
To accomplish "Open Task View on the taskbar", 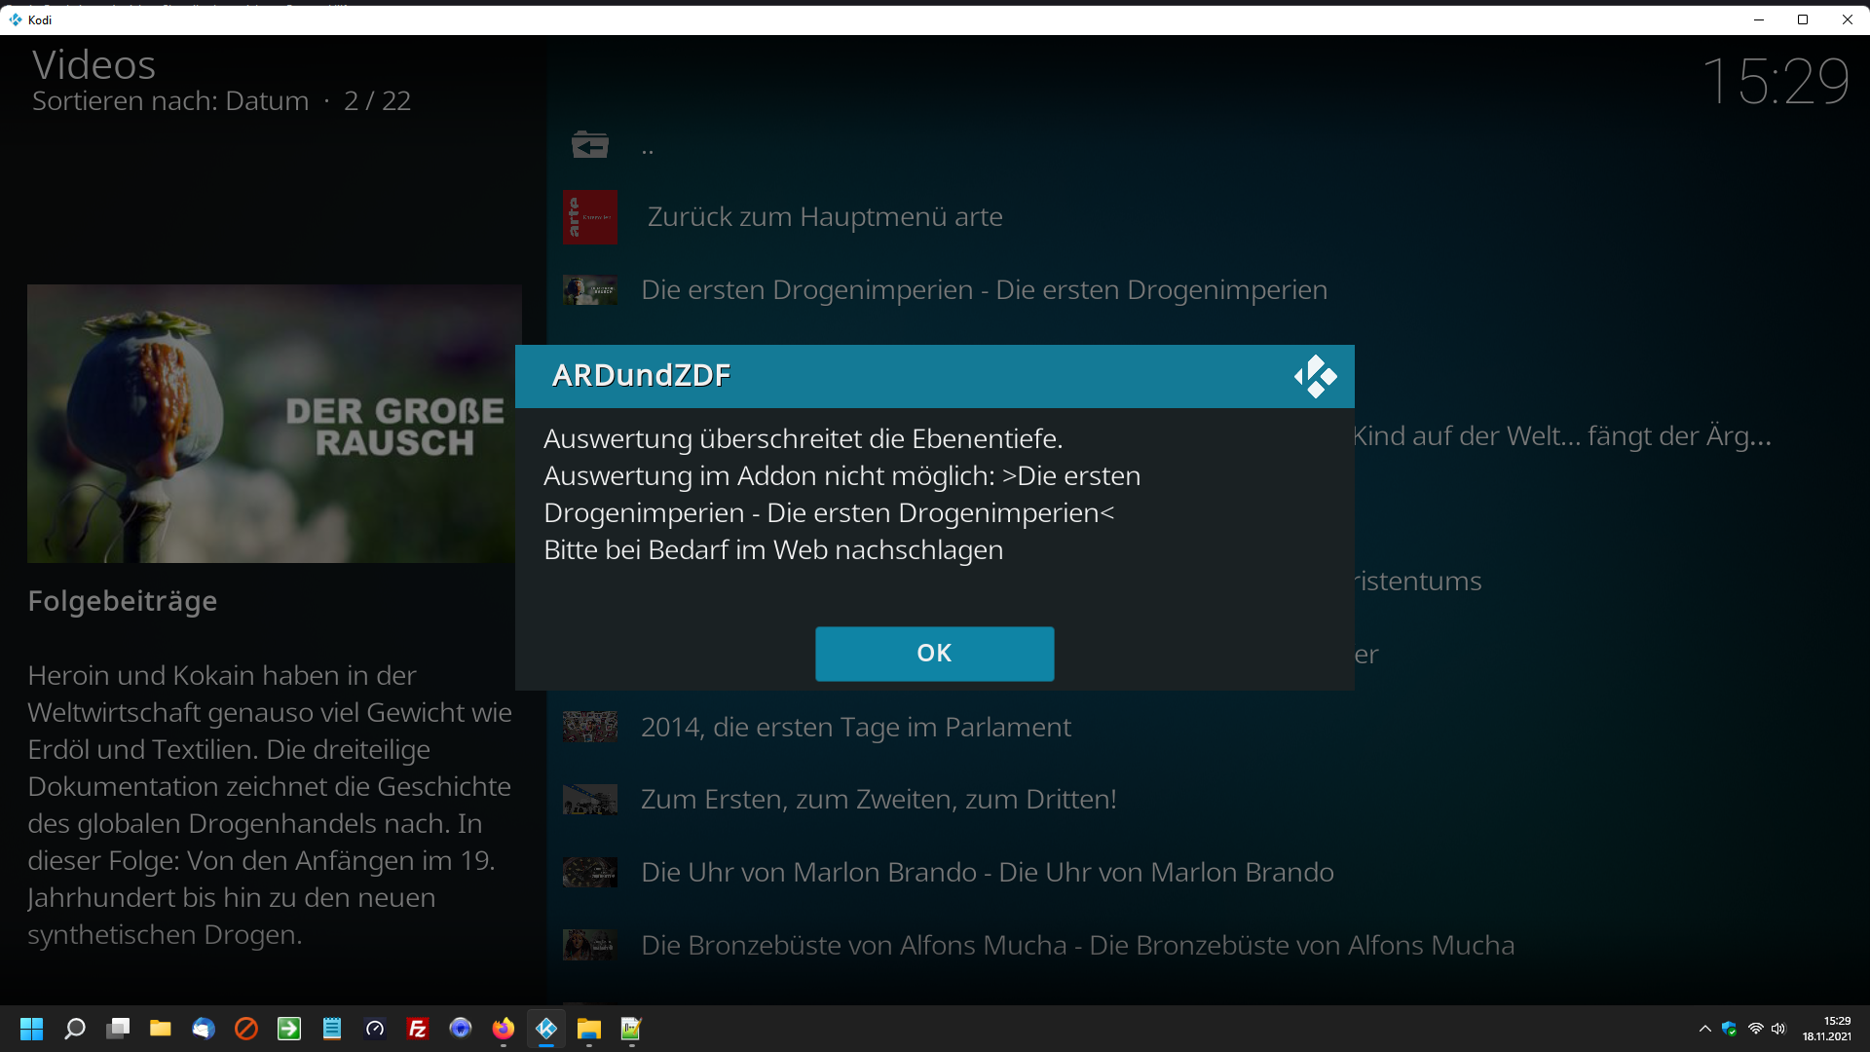I will point(118,1029).
